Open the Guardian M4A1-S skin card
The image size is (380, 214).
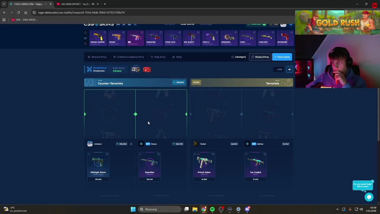pos(150,167)
